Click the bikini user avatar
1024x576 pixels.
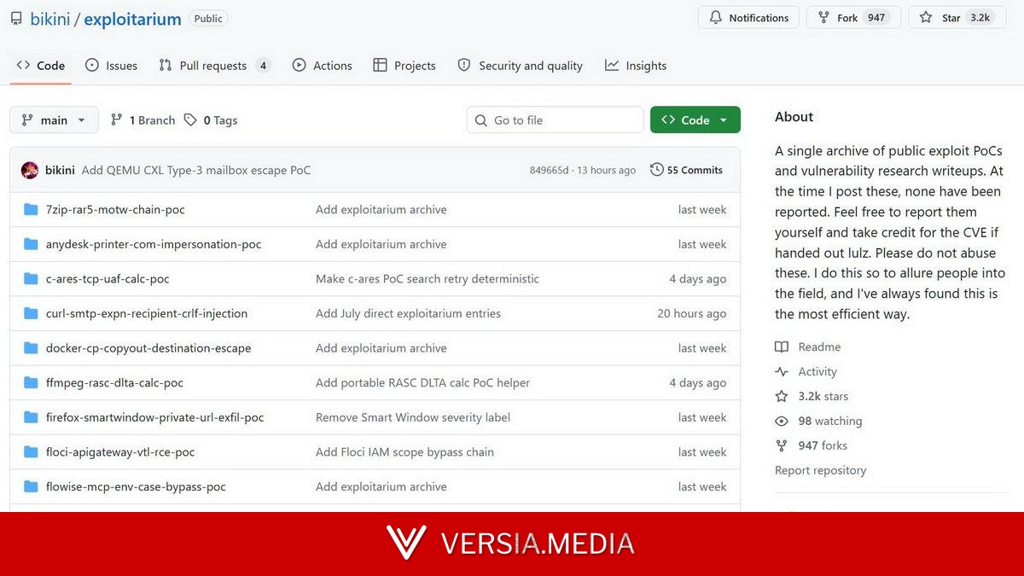30,171
